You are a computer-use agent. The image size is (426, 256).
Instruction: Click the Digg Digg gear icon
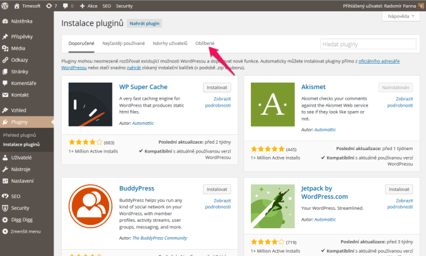[5, 219]
